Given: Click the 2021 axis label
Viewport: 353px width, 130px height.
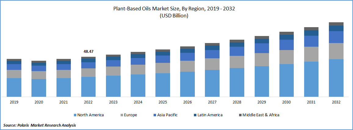Looking at the screenshot, I should 64,102.
